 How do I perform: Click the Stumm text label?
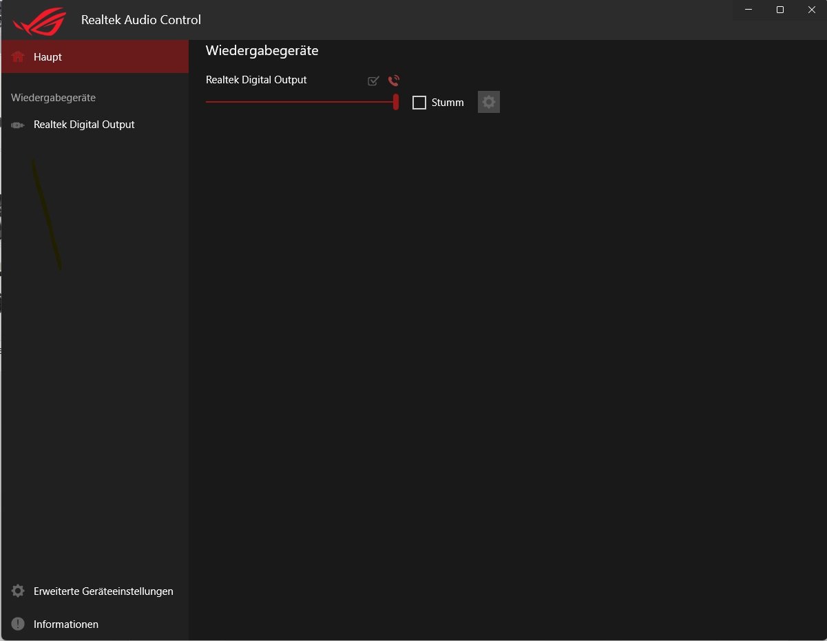click(448, 103)
